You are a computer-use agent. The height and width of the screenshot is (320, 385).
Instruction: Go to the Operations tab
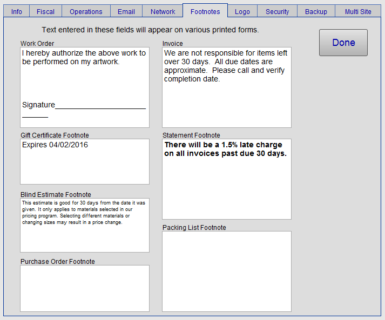[x=86, y=11]
